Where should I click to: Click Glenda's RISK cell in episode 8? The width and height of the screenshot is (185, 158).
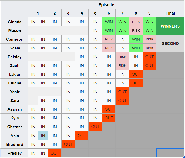coord(136,22)
